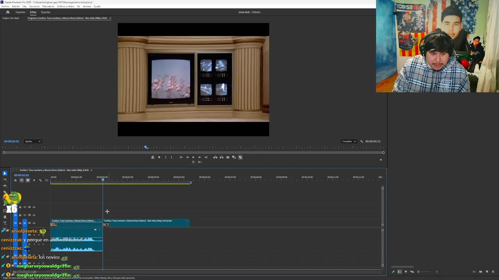The image size is (499, 280).
Task: Switch to the Exportar workspace tab
Action: [46, 12]
